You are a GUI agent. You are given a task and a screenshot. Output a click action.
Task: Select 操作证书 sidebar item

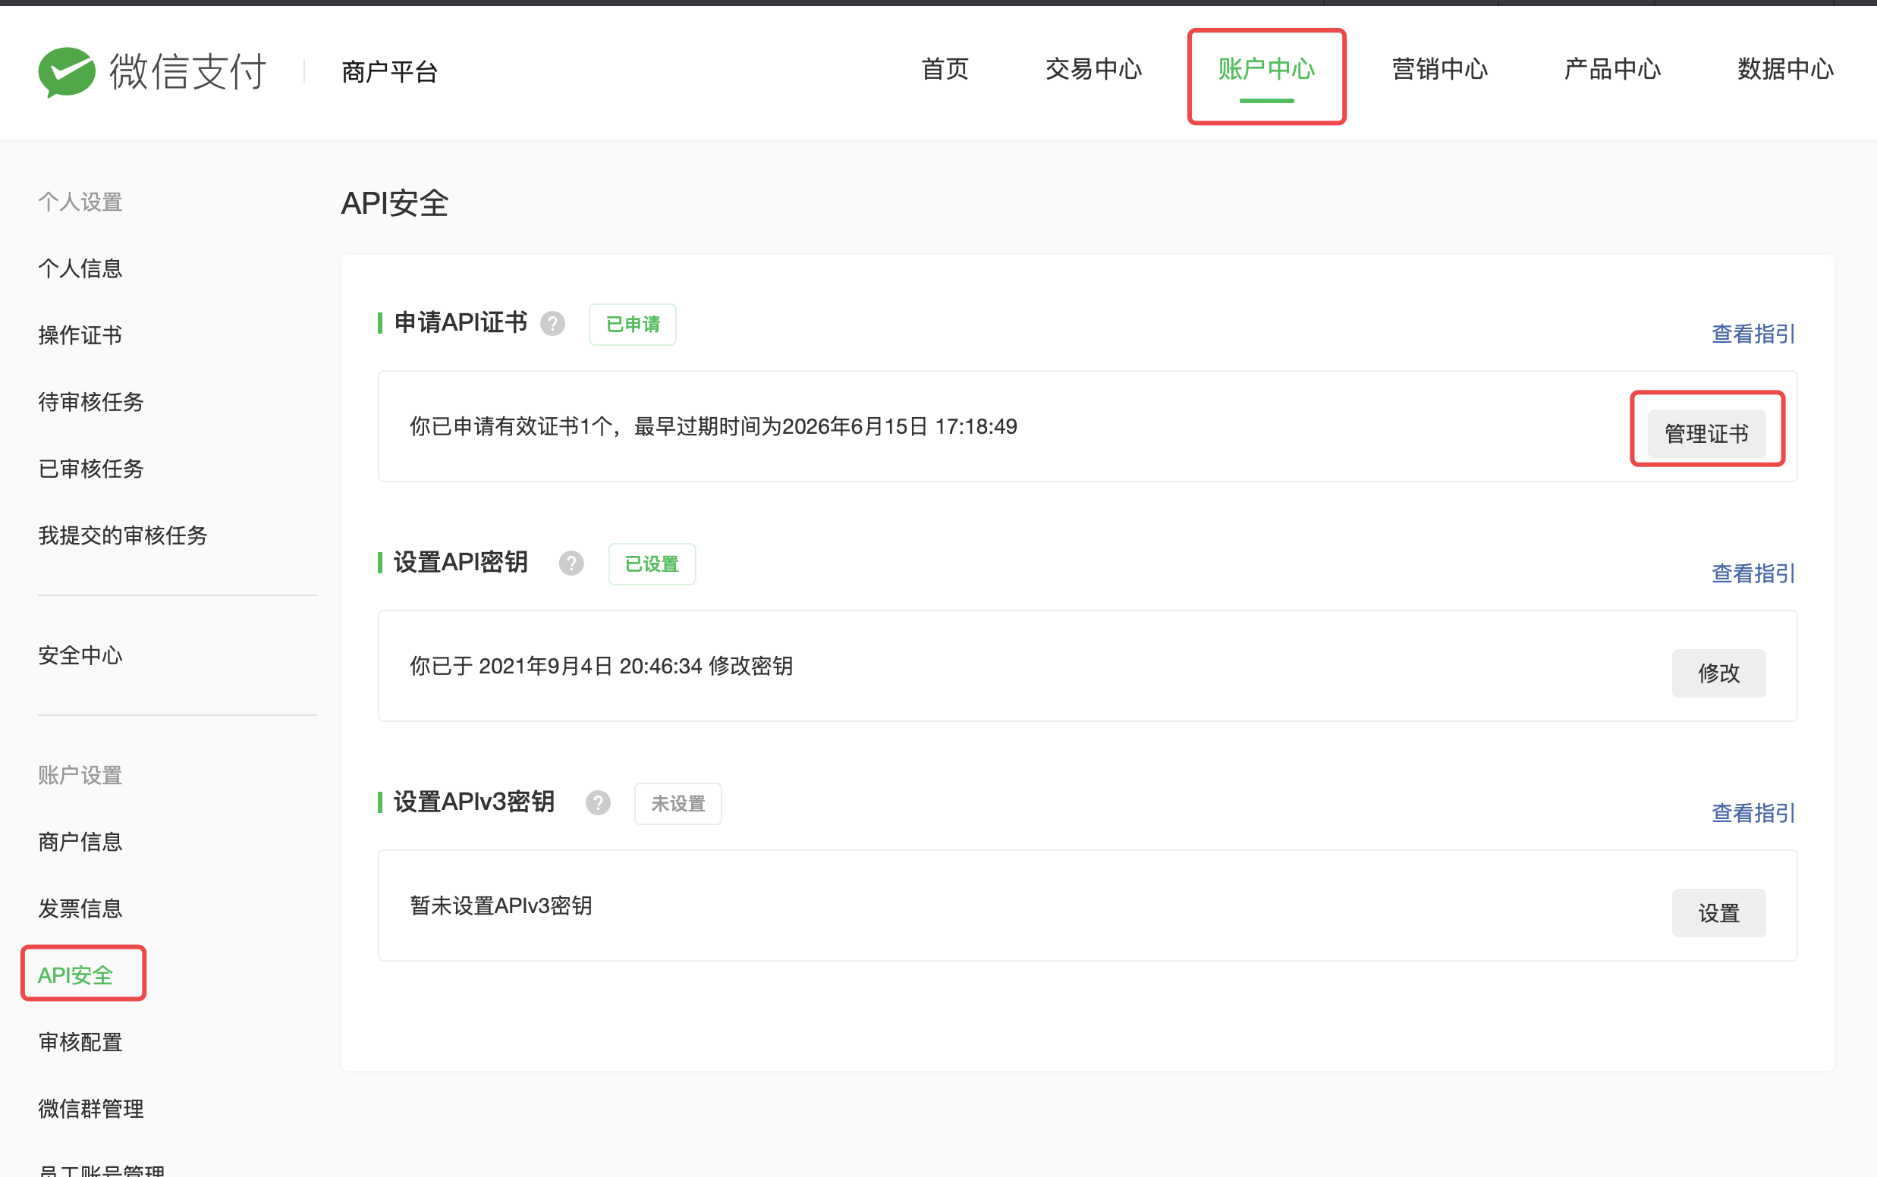tap(80, 335)
